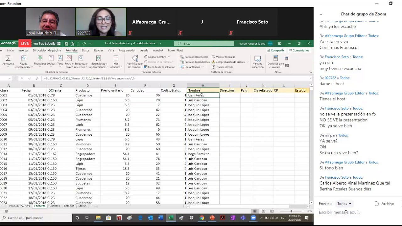The height and width of the screenshot is (226, 402).
Task: Add a new sheet button
Action: 96,206
